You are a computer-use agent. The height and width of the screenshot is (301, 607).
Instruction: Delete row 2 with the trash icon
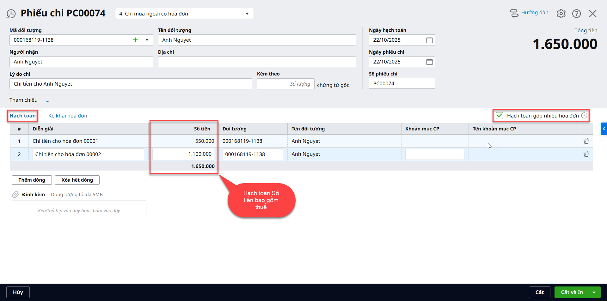click(x=586, y=154)
